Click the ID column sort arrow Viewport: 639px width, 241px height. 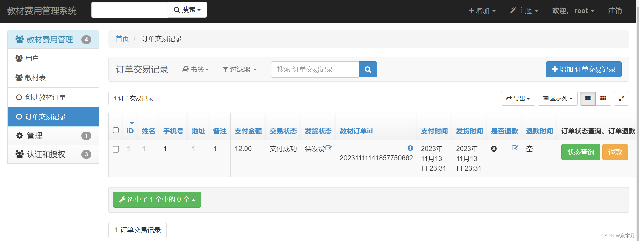tap(131, 123)
